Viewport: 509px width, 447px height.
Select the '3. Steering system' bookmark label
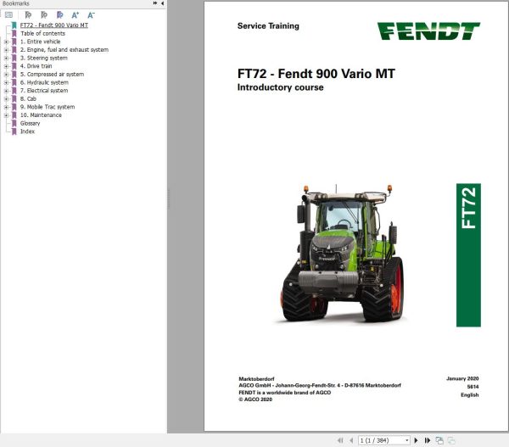(x=44, y=58)
